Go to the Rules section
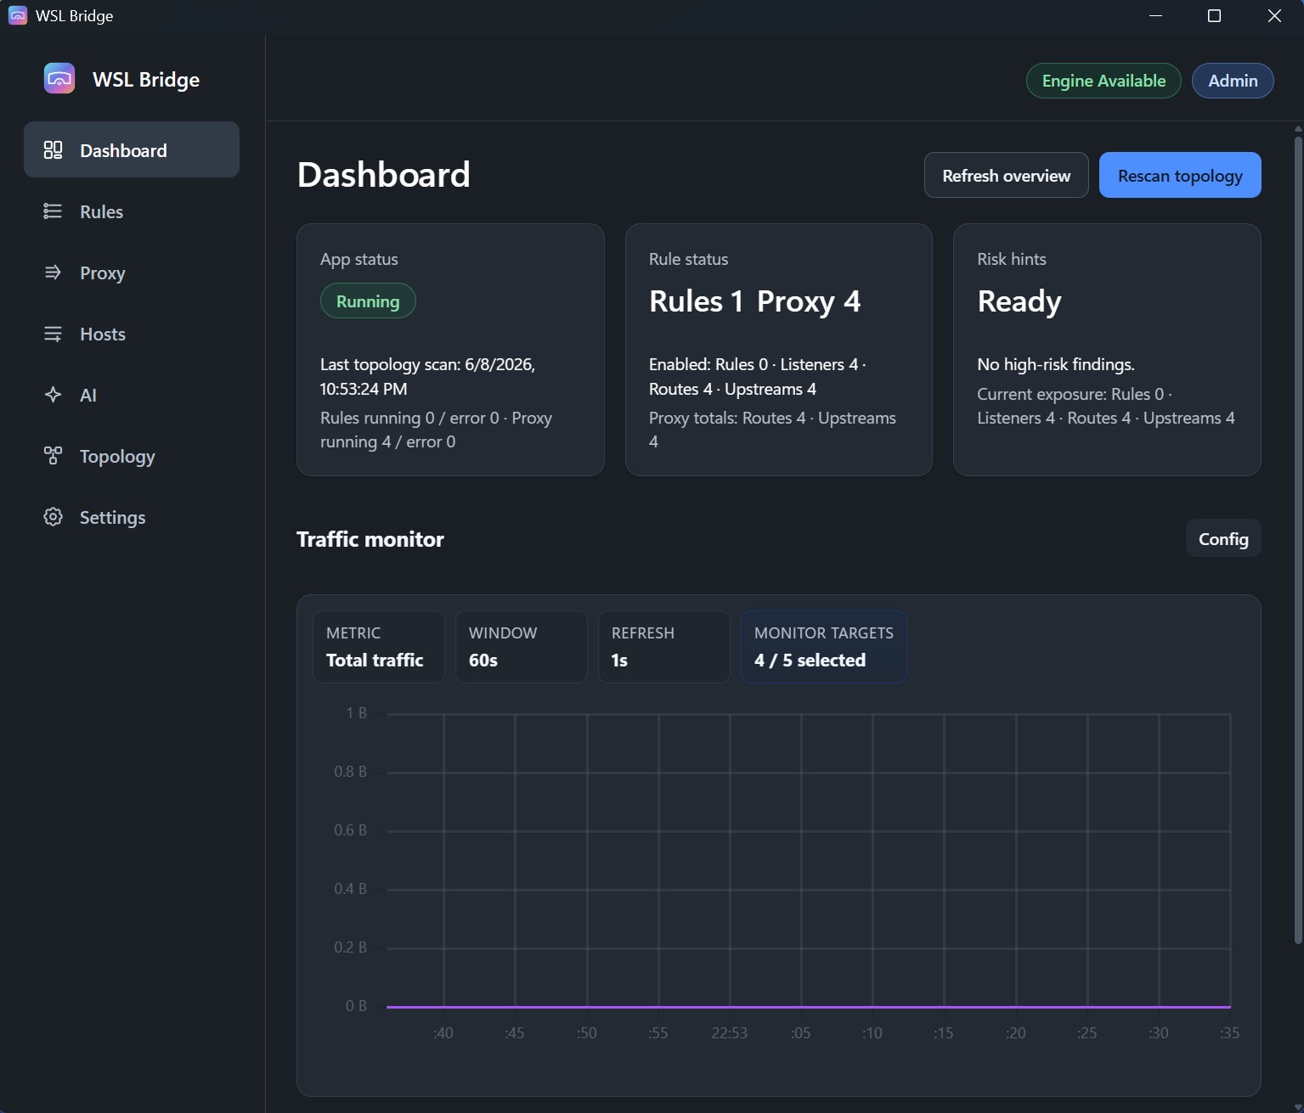The image size is (1304, 1113). coord(132,211)
